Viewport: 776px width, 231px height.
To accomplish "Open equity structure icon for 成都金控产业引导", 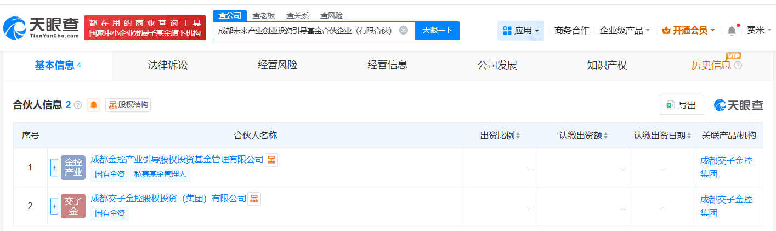I will [x=271, y=160].
